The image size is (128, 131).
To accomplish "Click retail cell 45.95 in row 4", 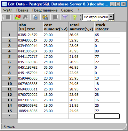I will click(x=81, y=51).
